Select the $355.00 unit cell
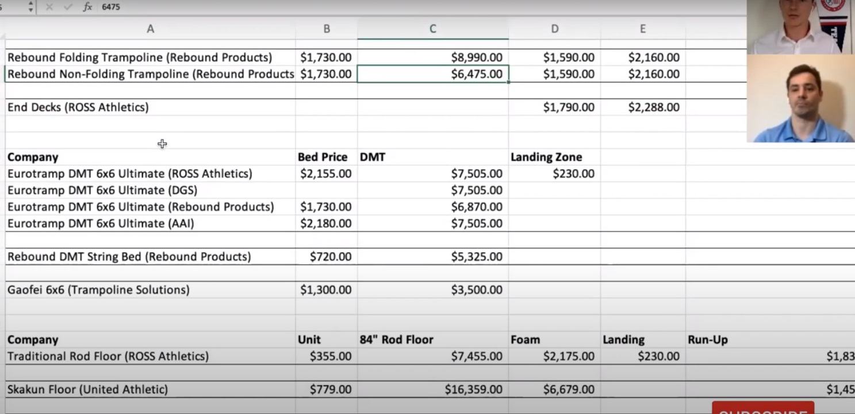This screenshot has height=414, width=855. [x=327, y=356]
